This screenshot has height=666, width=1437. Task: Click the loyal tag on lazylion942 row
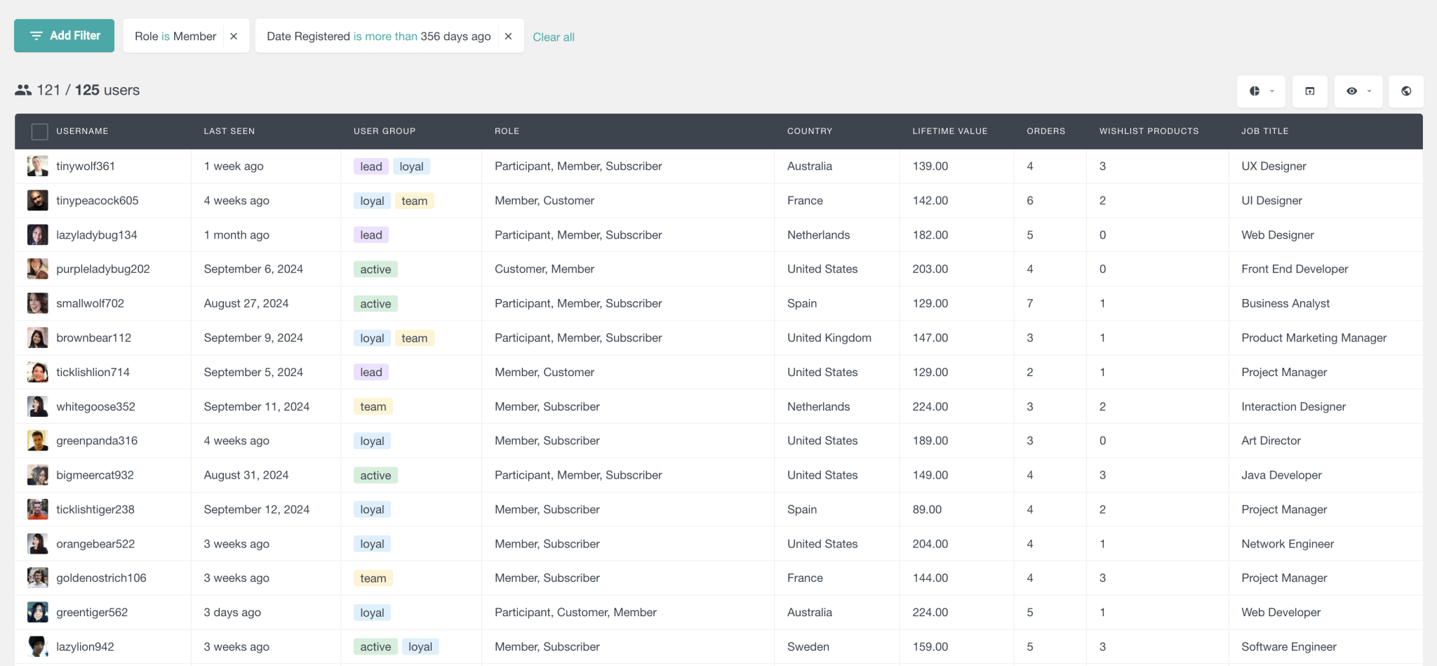(420, 647)
